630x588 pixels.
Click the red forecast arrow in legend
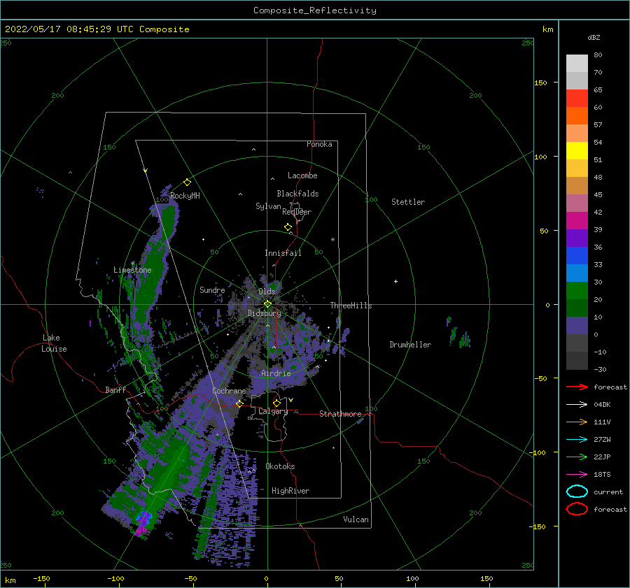(577, 387)
